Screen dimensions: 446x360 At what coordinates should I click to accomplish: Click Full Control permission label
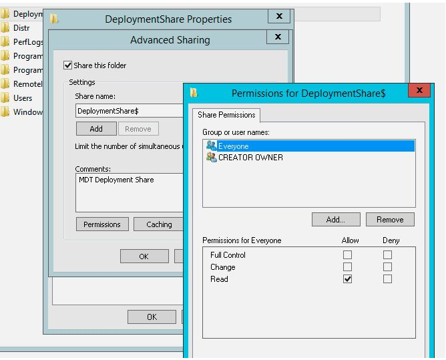tap(228, 254)
